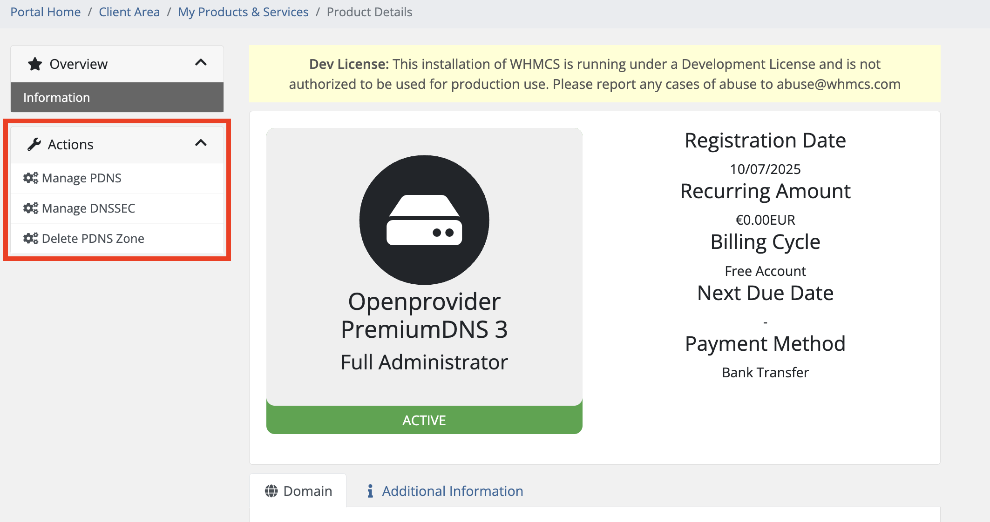Choose Delete PDNS Zone action
The height and width of the screenshot is (522, 990).
point(93,239)
